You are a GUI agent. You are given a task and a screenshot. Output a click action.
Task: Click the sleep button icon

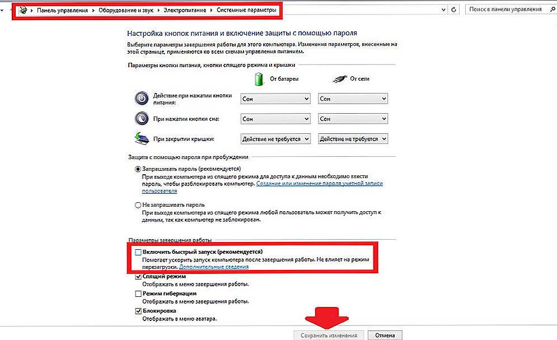click(x=142, y=118)
